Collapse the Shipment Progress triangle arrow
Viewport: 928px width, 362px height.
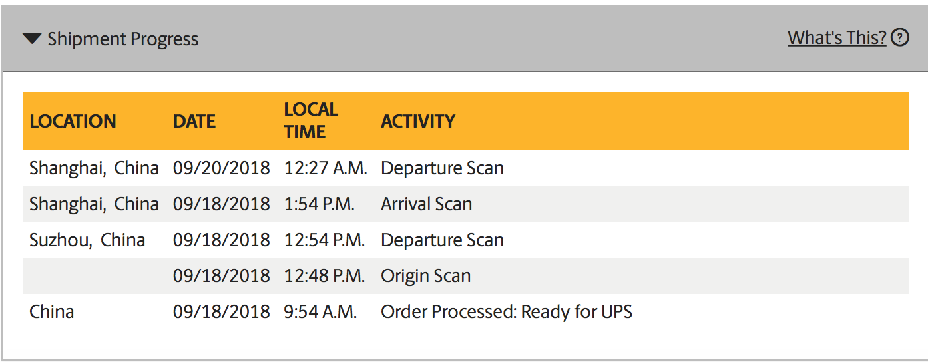coord(32,39)
